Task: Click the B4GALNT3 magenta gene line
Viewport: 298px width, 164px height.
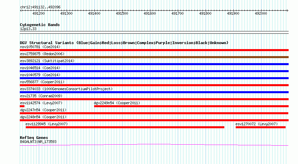Action: 154,145
